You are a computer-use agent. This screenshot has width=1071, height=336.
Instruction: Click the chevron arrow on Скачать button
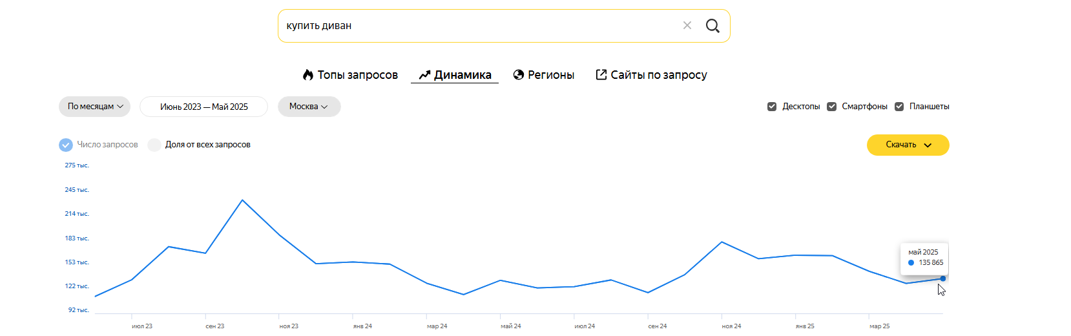[x=928, y=145]
